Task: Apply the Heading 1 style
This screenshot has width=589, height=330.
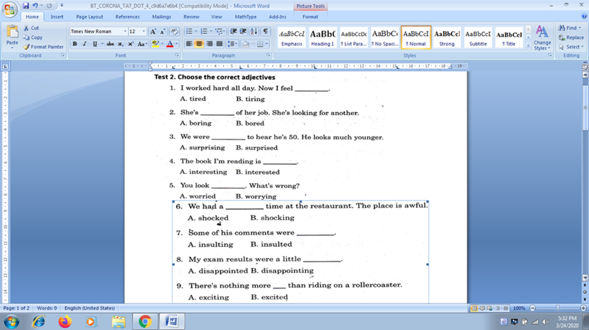Action: coord(322,37)
